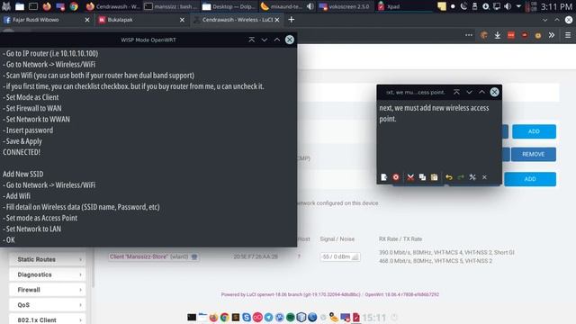Expand Static Routes sidebar item

48,259
